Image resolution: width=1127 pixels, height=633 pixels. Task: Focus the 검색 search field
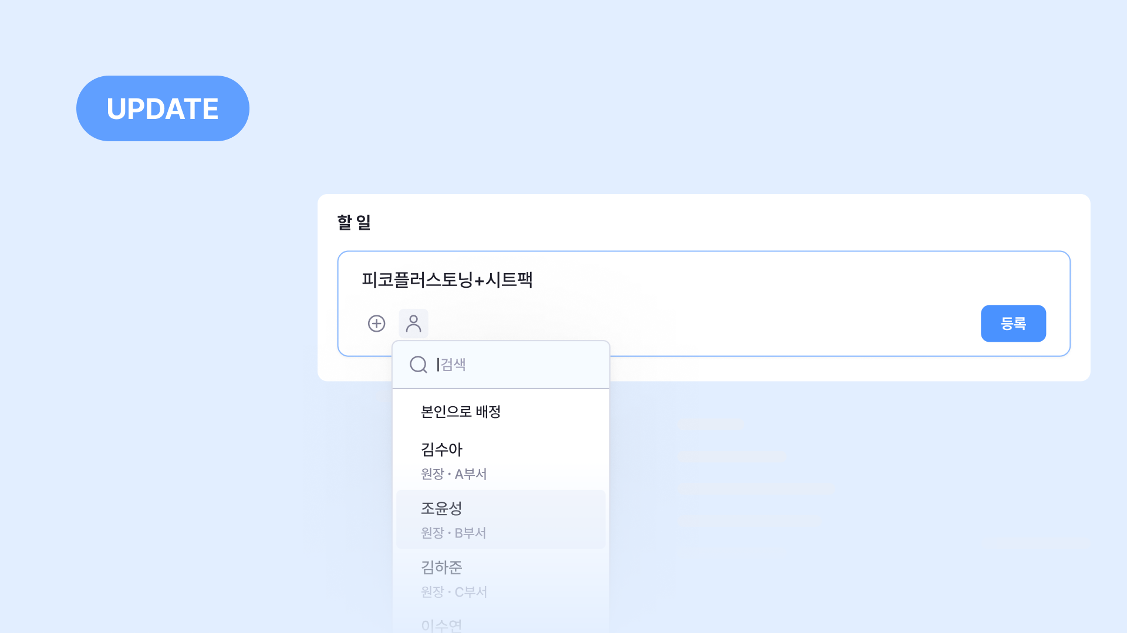[x=517, y=365]
